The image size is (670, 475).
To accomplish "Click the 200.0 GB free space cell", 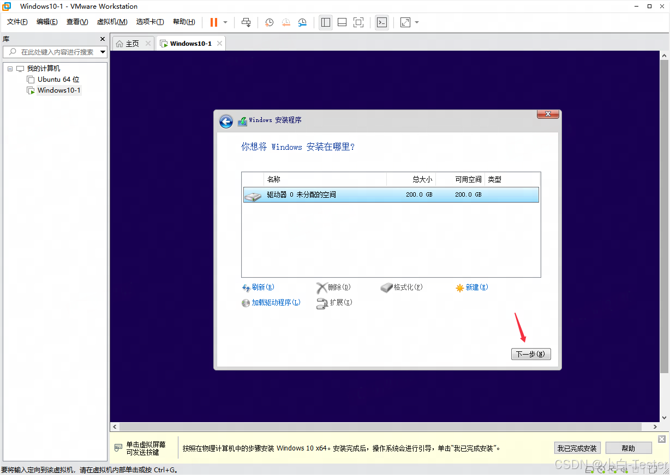I will (468, 194).
